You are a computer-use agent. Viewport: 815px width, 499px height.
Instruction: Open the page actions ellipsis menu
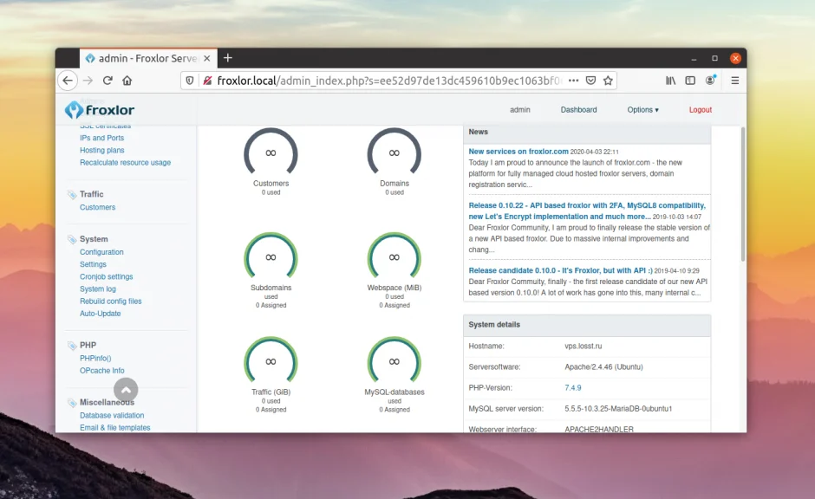tap(572, 80)
